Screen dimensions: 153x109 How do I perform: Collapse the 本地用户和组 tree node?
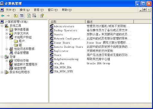pyautogui.click(x=7, y=37)
